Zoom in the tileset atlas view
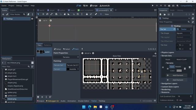This screenshot has height=110, width=196. pyautogui.click(x=93, y=53)
